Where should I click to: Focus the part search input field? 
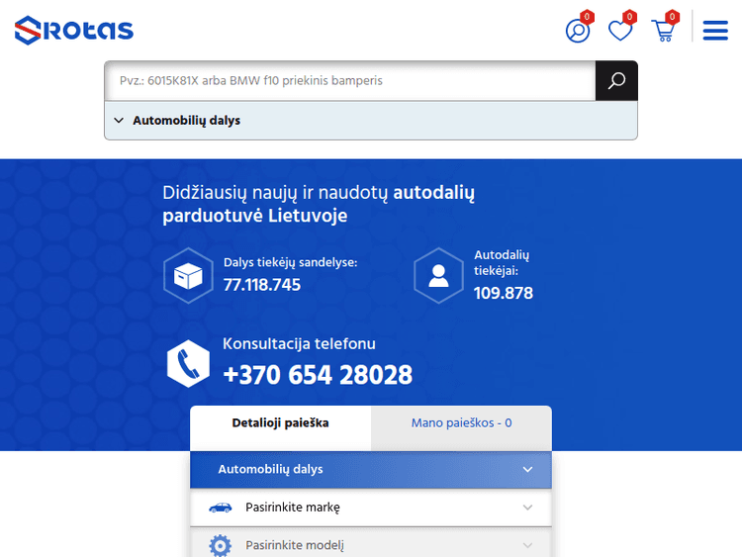(x=349, y=81)
